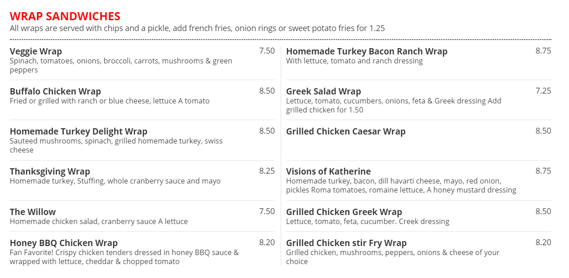The width and height of the screenshot is (569, 278).
Task: Click the Honey BBQ Chicken Wrap title
Action: 64,243
